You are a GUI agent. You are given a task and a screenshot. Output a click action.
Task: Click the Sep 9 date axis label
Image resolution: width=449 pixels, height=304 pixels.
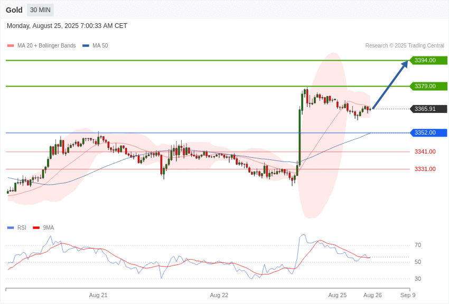click(x=408, y=295)
